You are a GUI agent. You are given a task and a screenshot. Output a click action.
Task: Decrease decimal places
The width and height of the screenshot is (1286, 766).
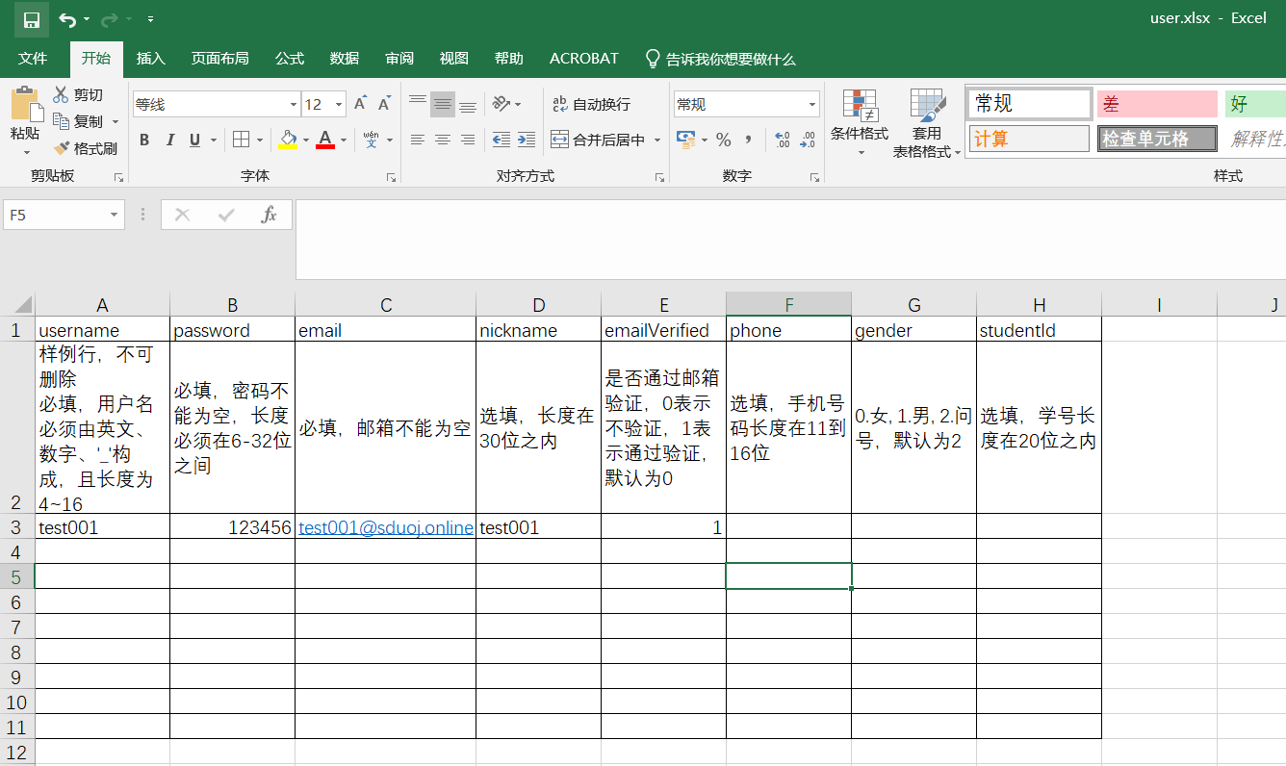tap(809, 140)
